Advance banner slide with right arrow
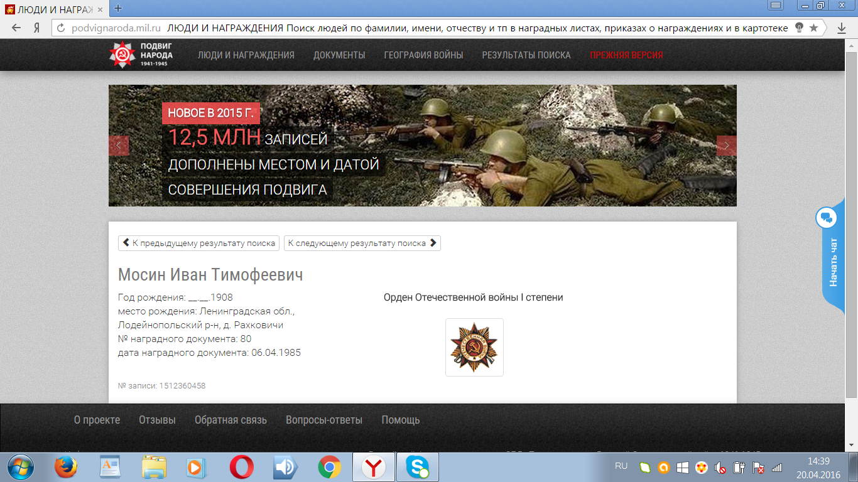The width and height of the screenshot is (858, 482). coord(727,145)
